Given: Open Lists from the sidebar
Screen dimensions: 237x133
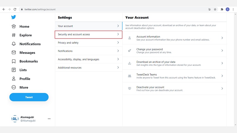Looking at the screenshot, I should pyautogui.click(x=23, y=70).
